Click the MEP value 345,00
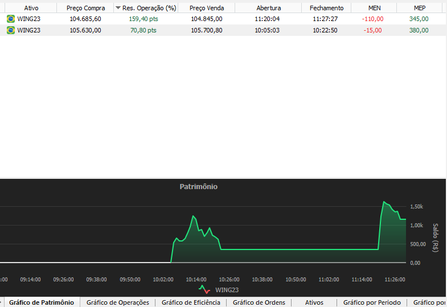This screenshot has width=447, height=307. tap(419, 19)
